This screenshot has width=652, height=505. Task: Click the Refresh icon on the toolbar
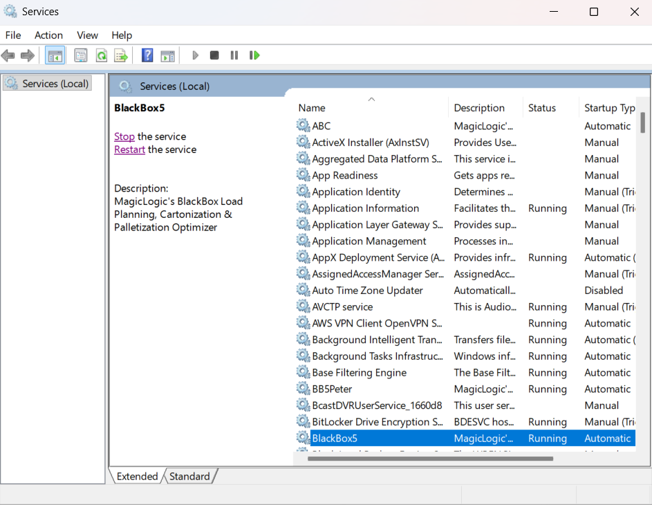tap(101, 55)
